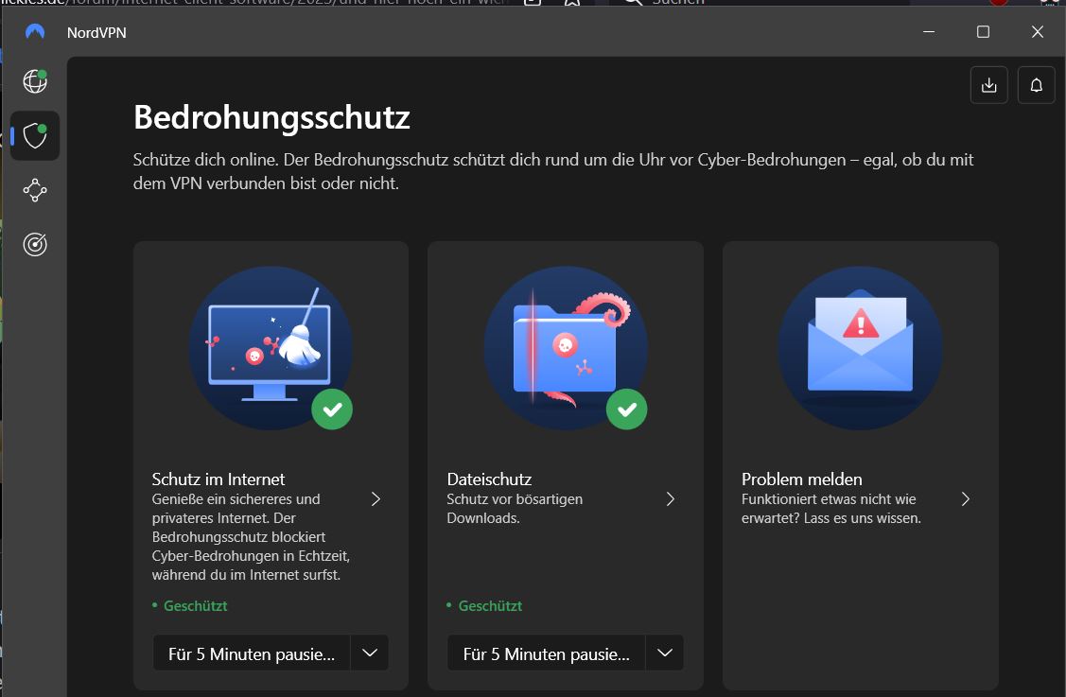Open the Meshnet icon in sidebar
This screenshot has height=697, width=1066.
pyautogui.click(x=35, y=190)
